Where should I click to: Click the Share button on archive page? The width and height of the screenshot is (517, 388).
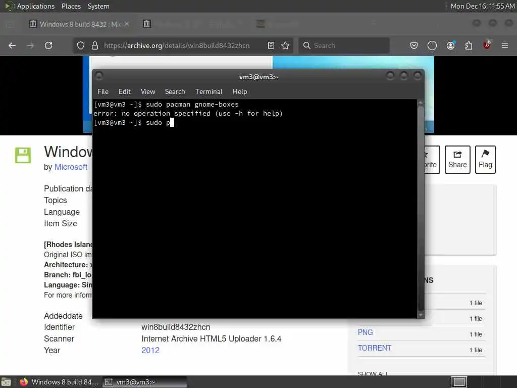coord(457,160)
